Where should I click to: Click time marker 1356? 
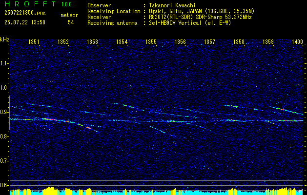coord(180,41)
